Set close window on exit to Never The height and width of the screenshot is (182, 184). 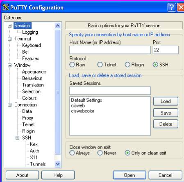click(x=107, y=153)
